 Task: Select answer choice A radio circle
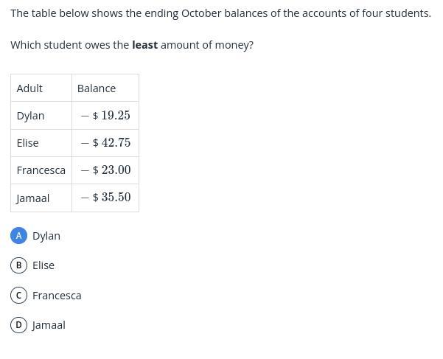point(19,235)
